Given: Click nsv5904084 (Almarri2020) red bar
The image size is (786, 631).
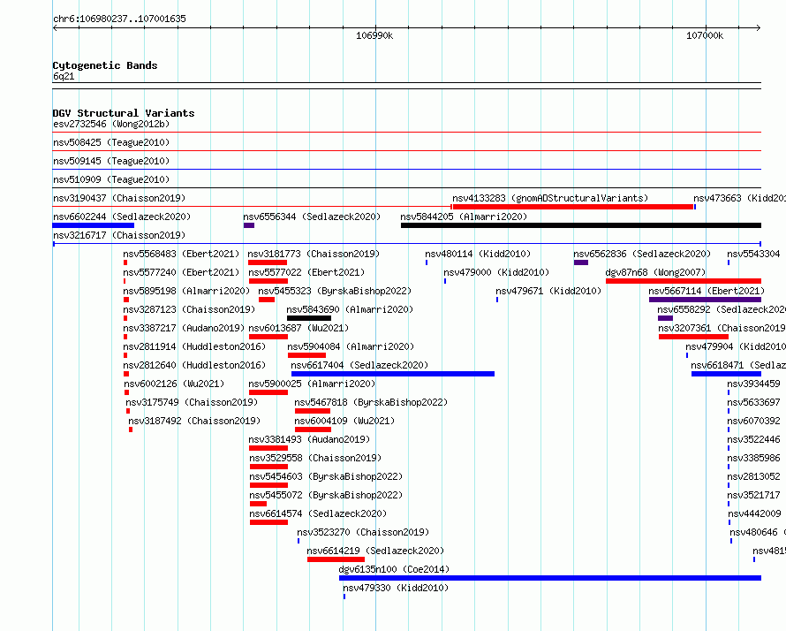Looking at the screenshot, I should [x=306, y=355].
